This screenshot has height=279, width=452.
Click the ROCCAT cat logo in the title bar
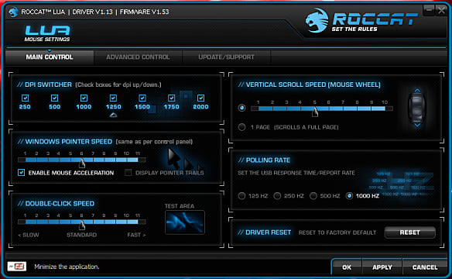[13, 12]
